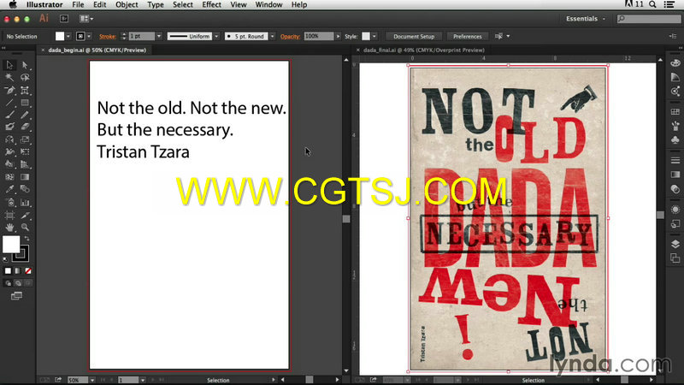
Task: Select the Eyedropper tool
Action: pos(9,189)
